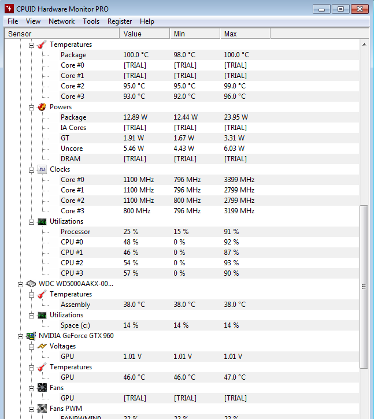
Task: Open the File menu
Action: (13, 21)
